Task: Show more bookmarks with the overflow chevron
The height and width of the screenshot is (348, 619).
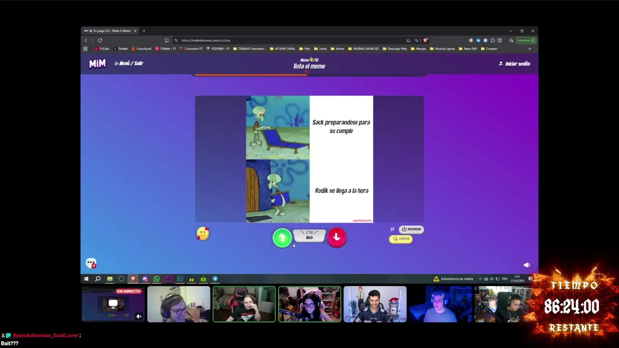Action: pyautogui.click(x=530, y=49)
